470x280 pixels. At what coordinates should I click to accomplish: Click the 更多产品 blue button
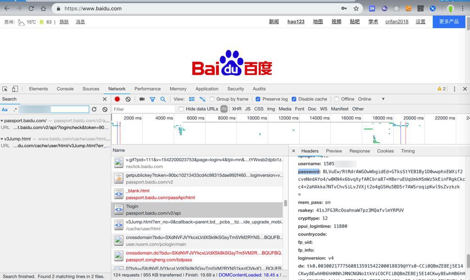(x=449, y=22)
